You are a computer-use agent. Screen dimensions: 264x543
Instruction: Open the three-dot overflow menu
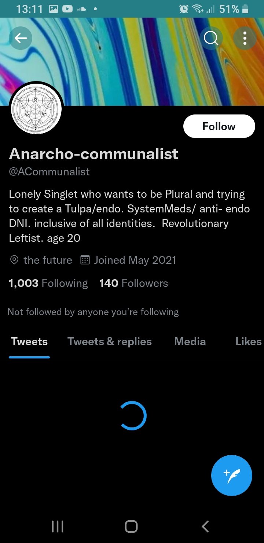[x=245, y=38]
